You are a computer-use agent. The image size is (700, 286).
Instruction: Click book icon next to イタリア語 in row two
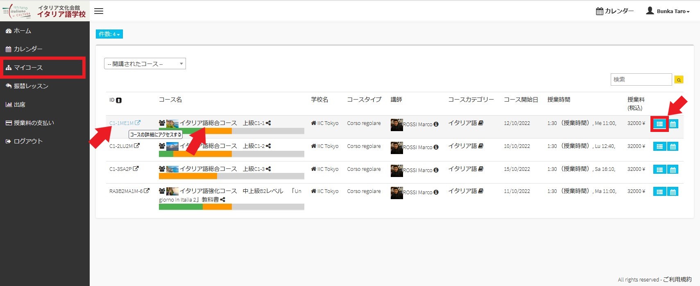pyautogui.click(x=481, y=146)
